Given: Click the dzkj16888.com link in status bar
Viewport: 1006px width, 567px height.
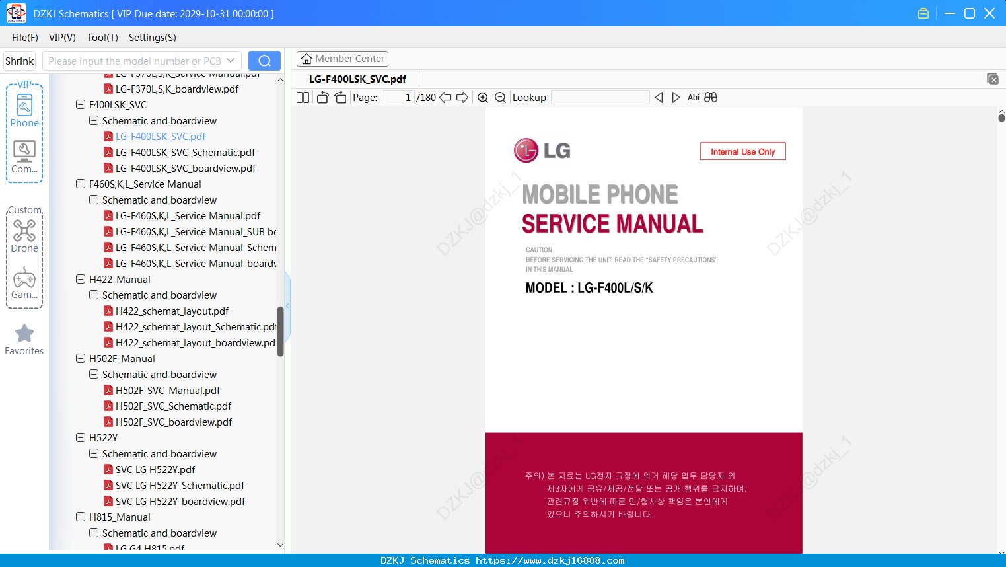Looking at the screenshot, I should pos(550,560).
